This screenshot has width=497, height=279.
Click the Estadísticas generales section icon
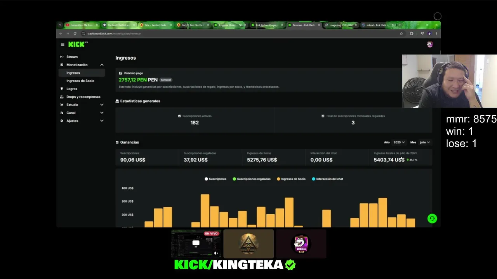tap(117, 101)
